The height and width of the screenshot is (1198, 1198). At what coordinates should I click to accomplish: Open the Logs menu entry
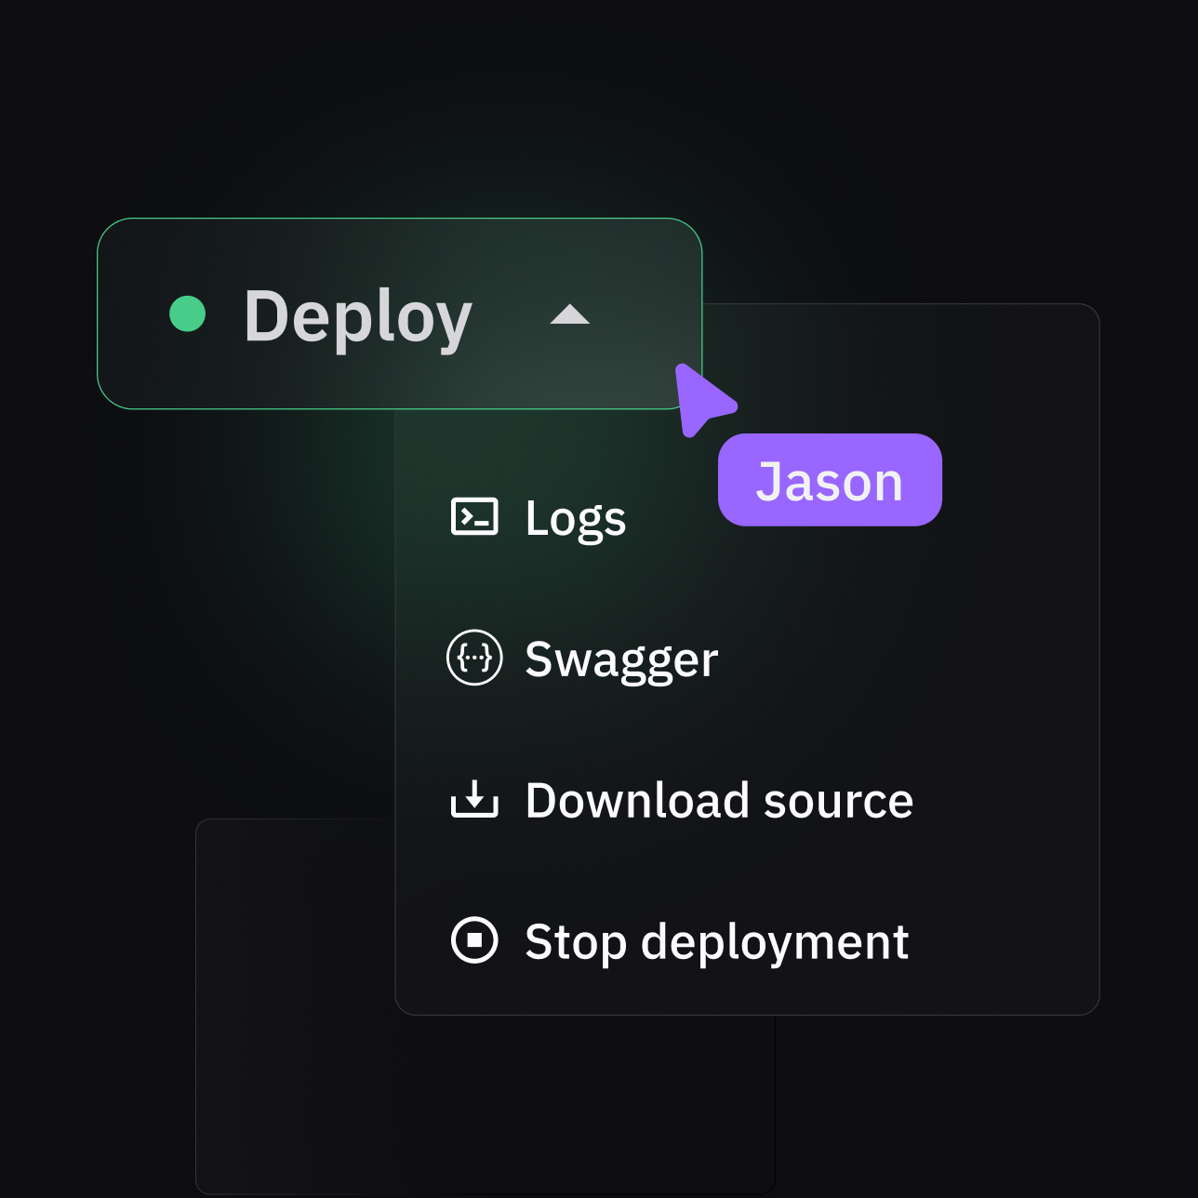pyautogui.click(x=575, y=518)
